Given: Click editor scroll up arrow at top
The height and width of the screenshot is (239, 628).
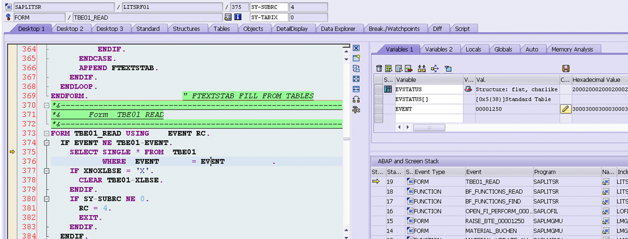Looking at the screenshot, I should click(346, 51).
